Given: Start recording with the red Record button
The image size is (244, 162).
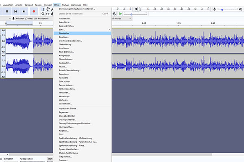Looking at the screenshot, I should pos(34,11).
